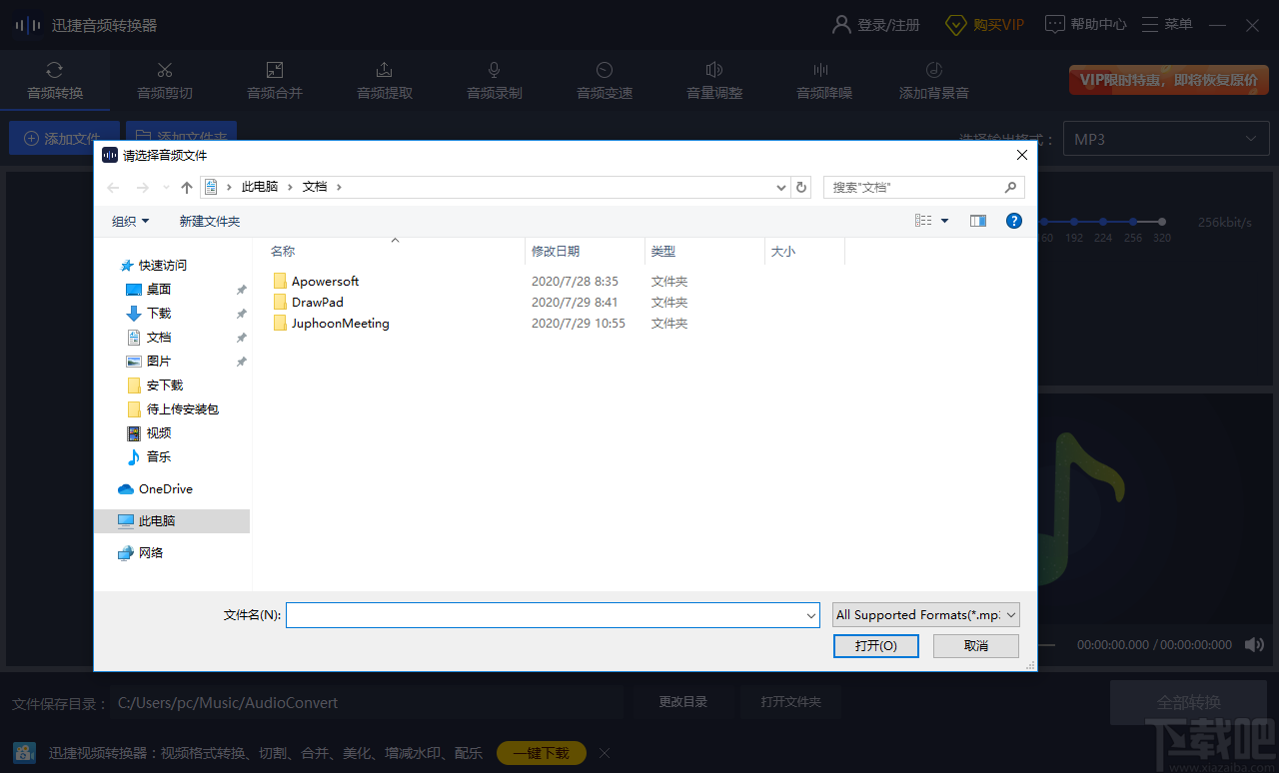Image resolution: width=1279 pixels, height=773 pixels.
Task: Switch to 音频剪切 tab
Action: coord(165,81)
